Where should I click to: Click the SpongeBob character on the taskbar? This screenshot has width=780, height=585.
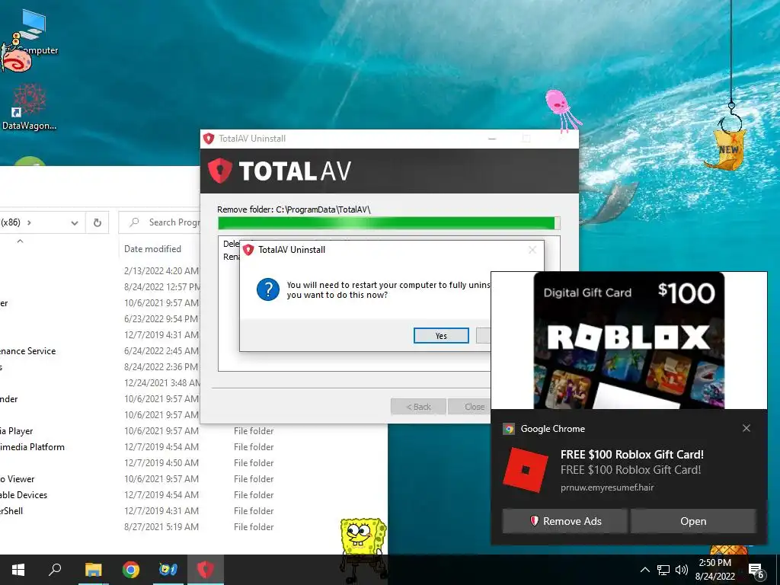click(x=363, y=550)
